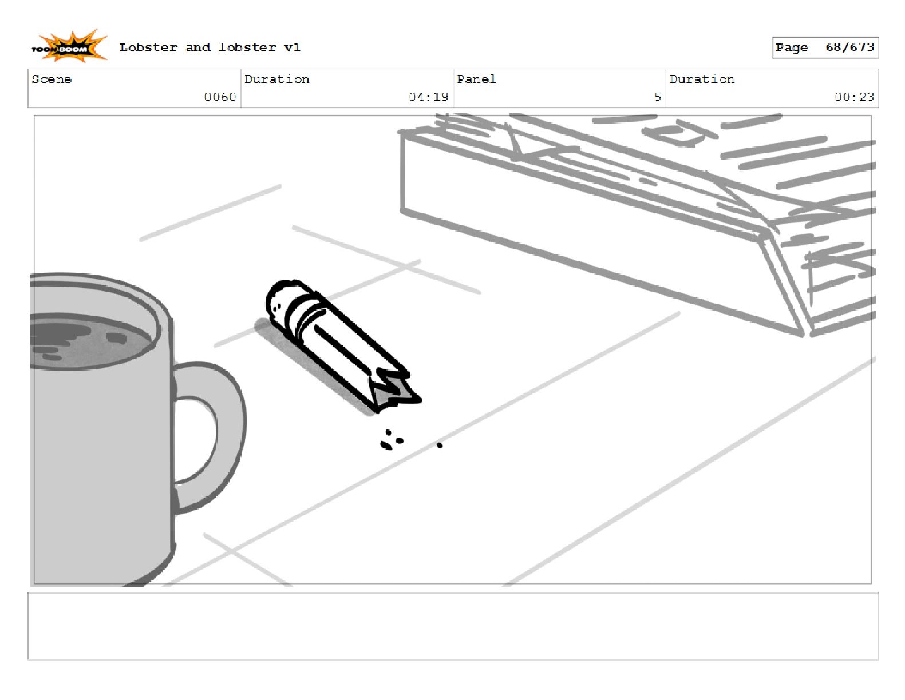
Task: Select the title 'Lobster and lobster v1'
Action: tap(210, 47)
